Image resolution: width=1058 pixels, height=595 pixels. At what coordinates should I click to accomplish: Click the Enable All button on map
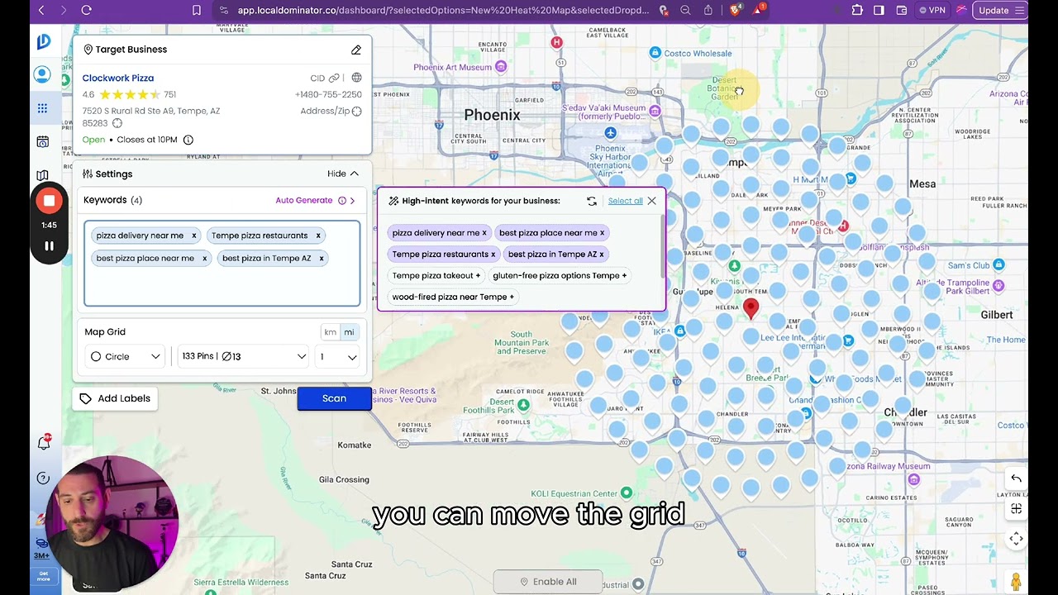pyautogui.click(x=546, y=582)
